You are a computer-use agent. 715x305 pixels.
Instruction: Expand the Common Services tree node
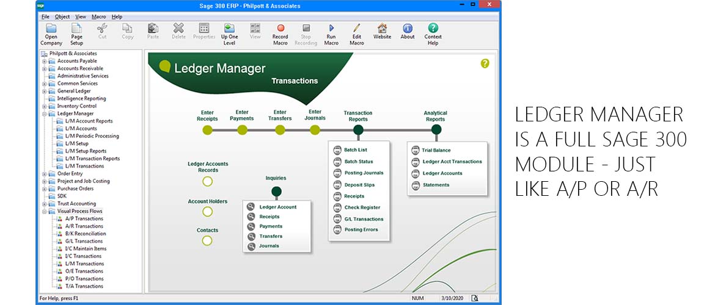(x=44, y=84)
